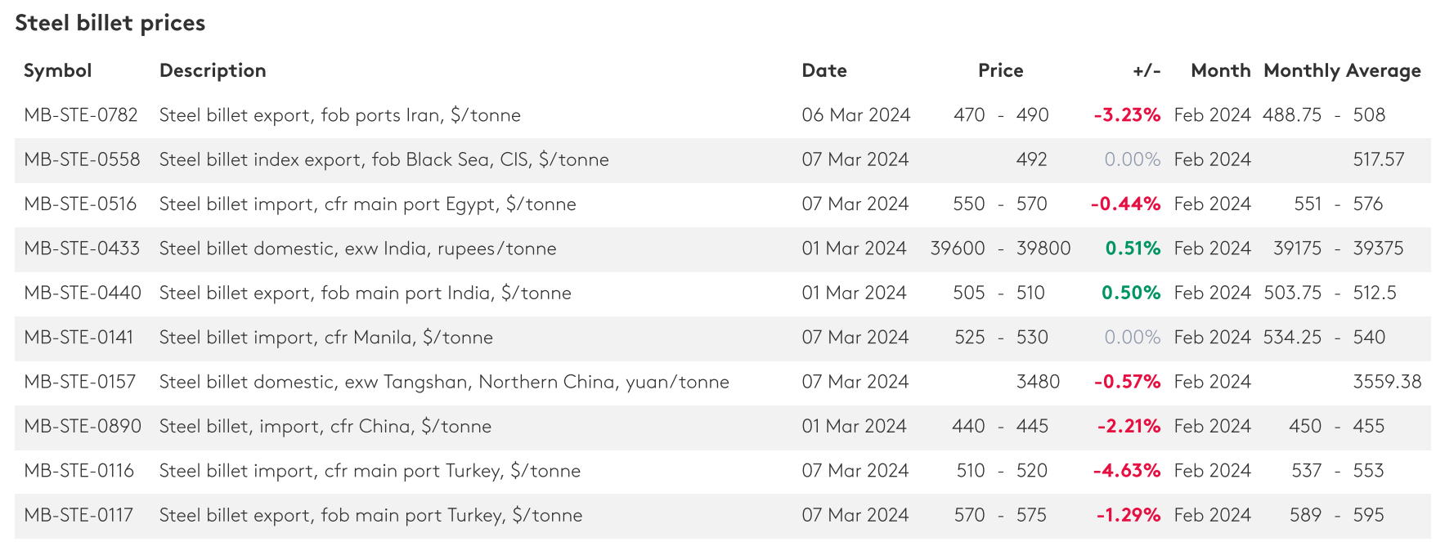Viewport: 1445px width, 542px height.
Task: Click Tangshan Northern China billet description
Action: pyautogui.click(x=443, y=382)
